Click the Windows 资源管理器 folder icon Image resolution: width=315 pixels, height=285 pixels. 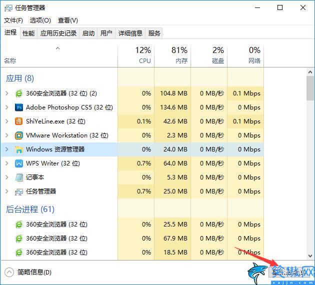coord(19,149)
